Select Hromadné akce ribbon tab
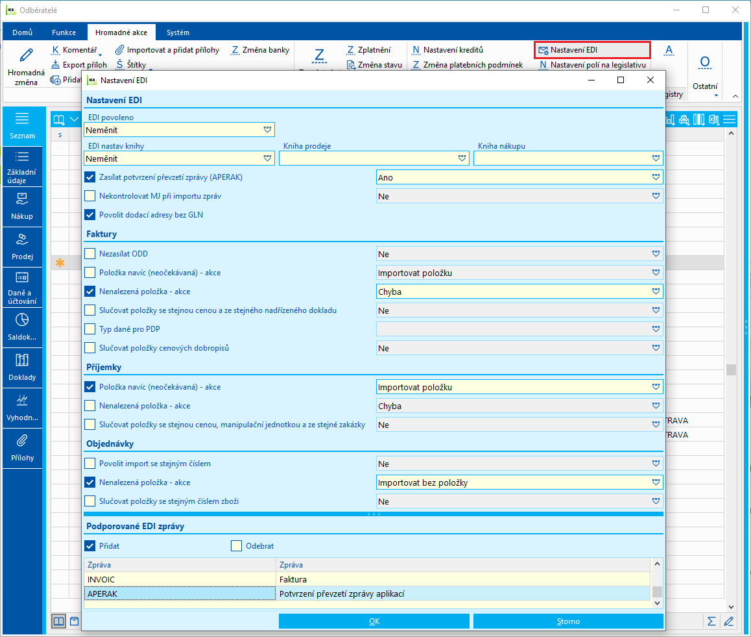This screenshot has width=751, height=637. [121, 32]
